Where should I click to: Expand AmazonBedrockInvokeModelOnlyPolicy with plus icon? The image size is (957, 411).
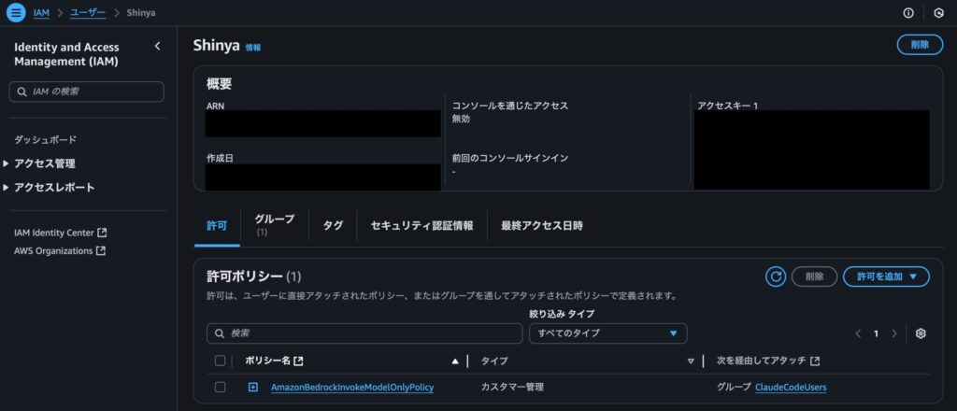253,388
